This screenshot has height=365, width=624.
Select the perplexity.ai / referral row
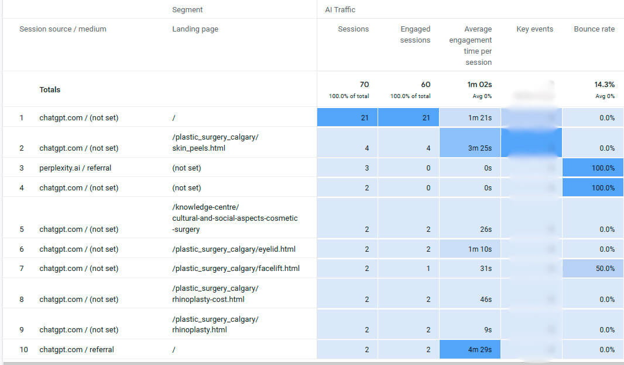point(75,168)
